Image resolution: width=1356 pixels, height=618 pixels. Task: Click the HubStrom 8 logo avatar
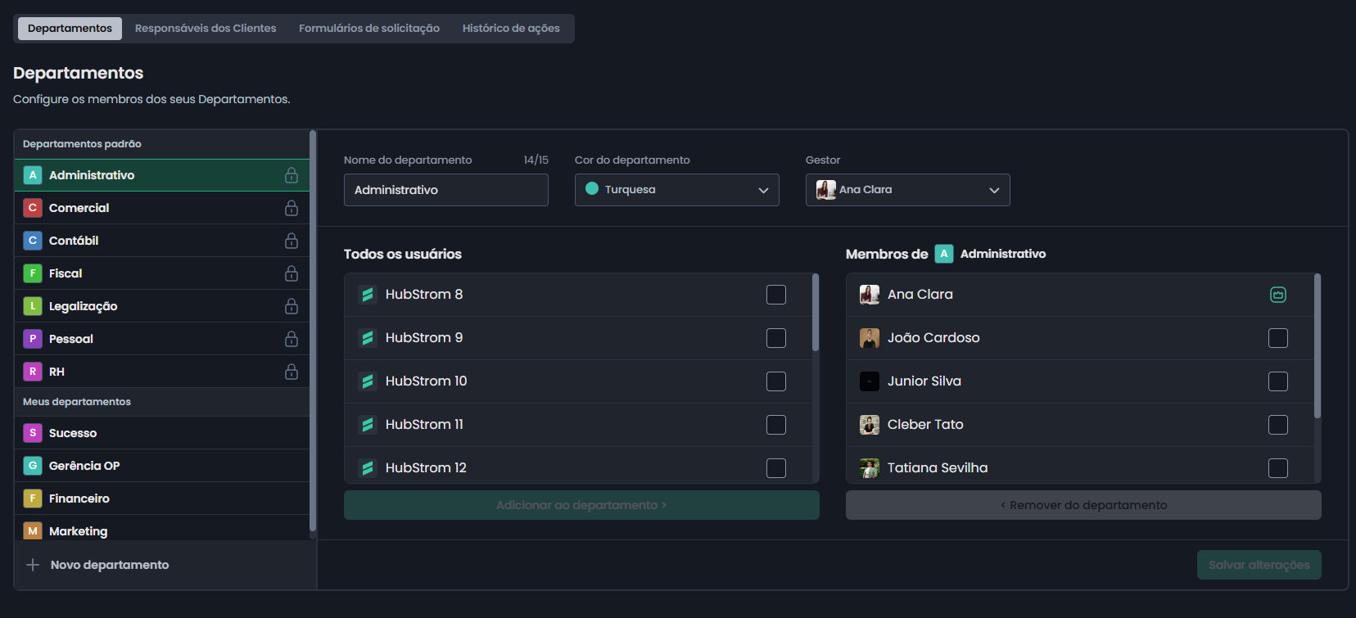tap(368, 295)
